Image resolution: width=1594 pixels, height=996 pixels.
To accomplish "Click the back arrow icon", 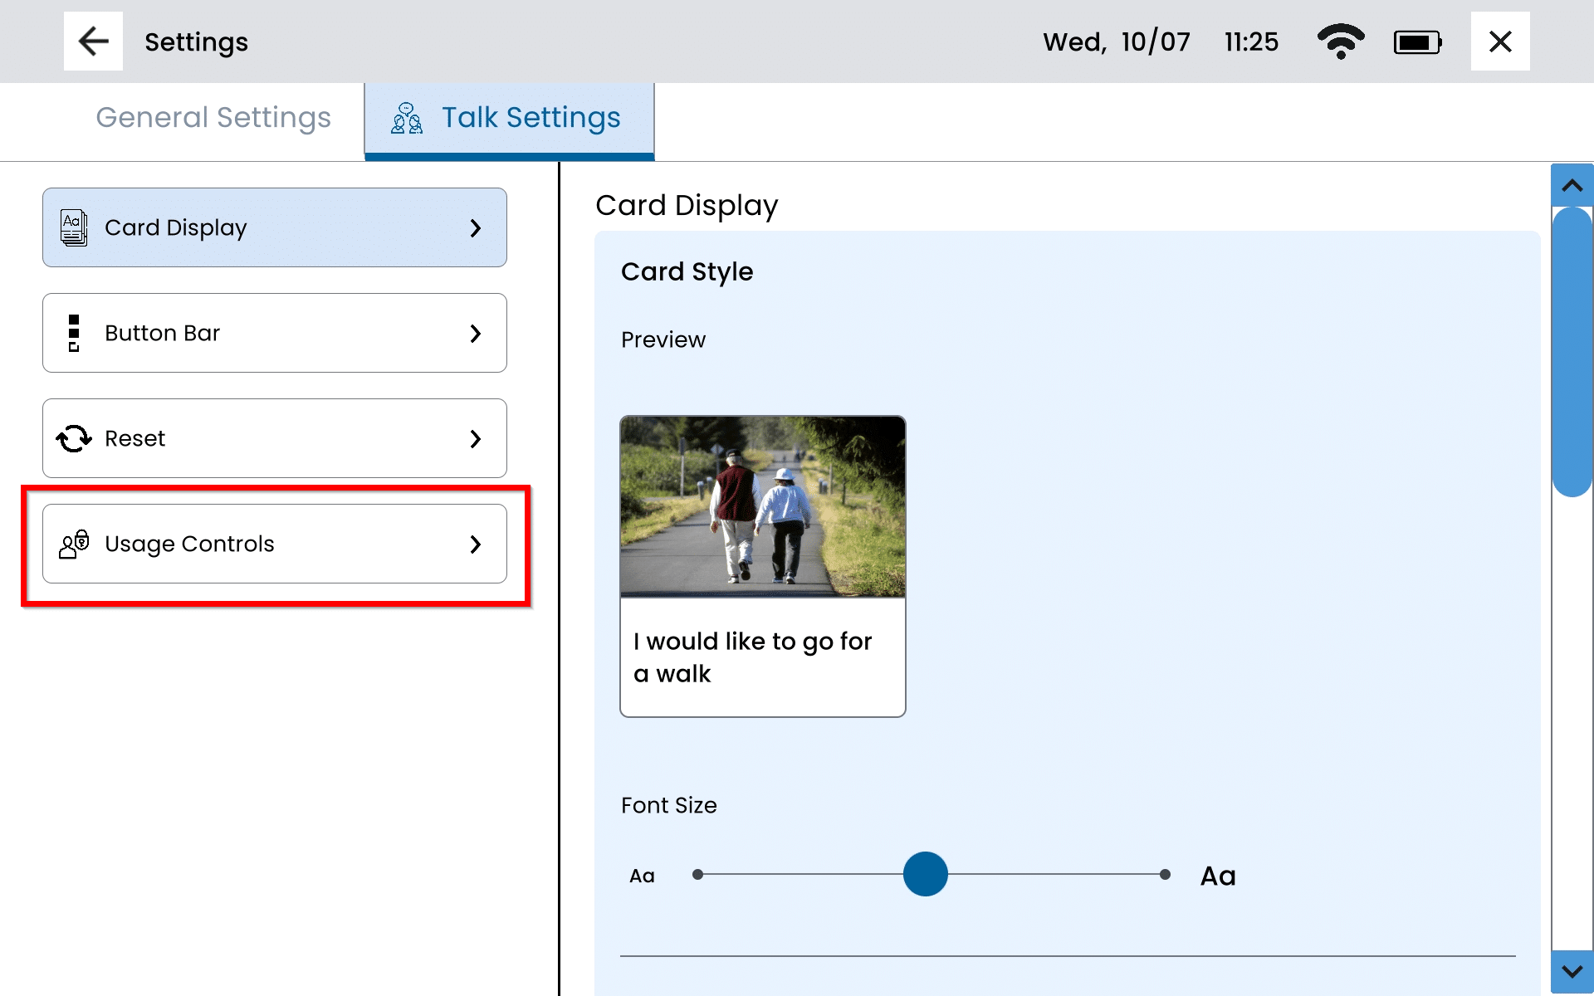I will 93,41.
